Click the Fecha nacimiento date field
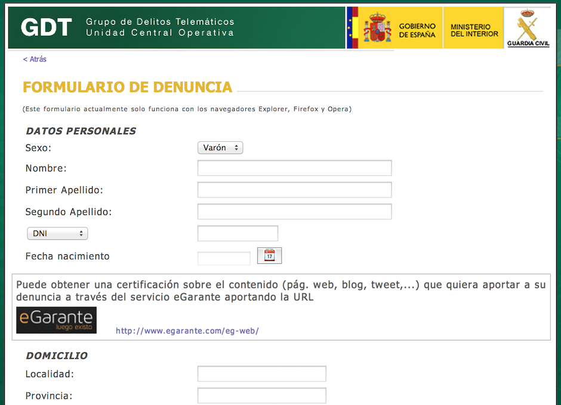The width and height of the screenshot is (561, 405). pyautogui.click(x=224, y=257)
